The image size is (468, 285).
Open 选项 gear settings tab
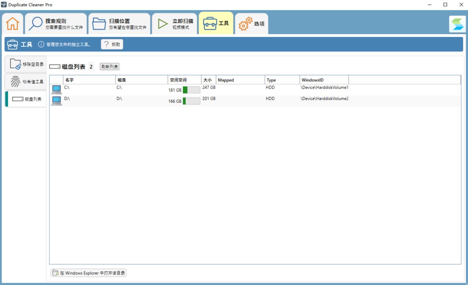252,24
